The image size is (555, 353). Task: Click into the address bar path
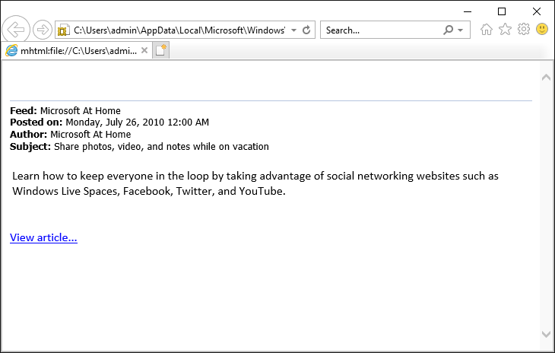click(x=179, y=30)
